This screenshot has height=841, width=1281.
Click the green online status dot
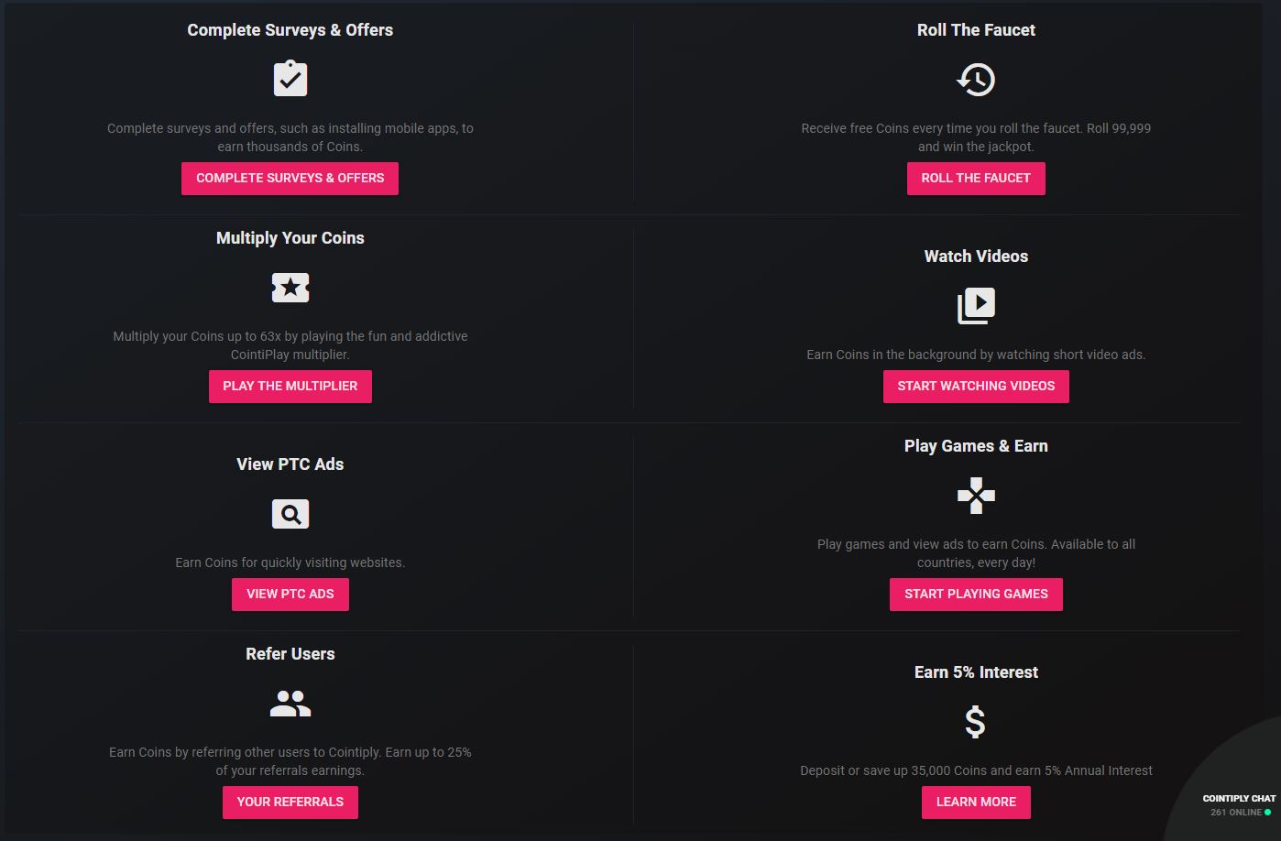tap(1268, 813)
